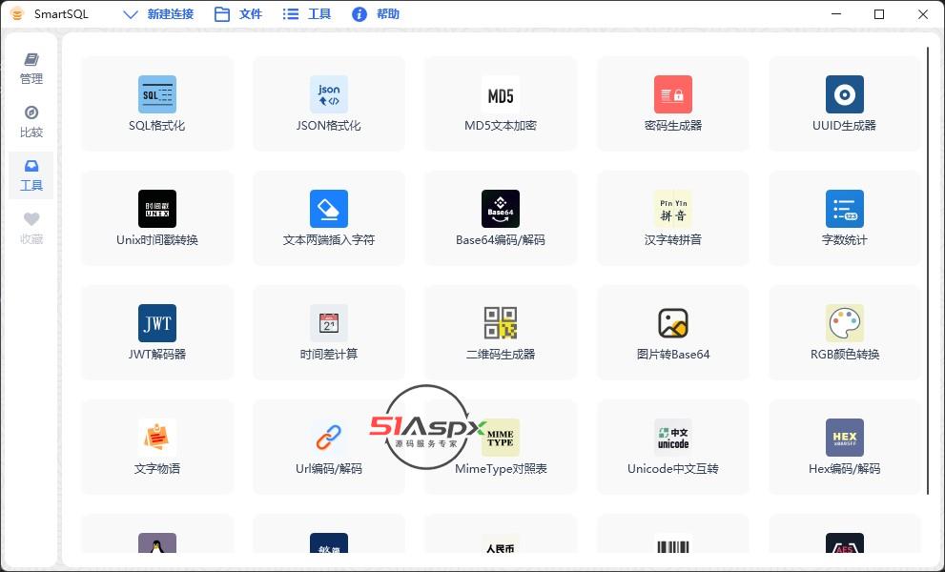Open the 文本两端插入字符 eraser icon tool
Viewport: 945px width, 572px height.
pyautogui.click(x=328, y=218)
